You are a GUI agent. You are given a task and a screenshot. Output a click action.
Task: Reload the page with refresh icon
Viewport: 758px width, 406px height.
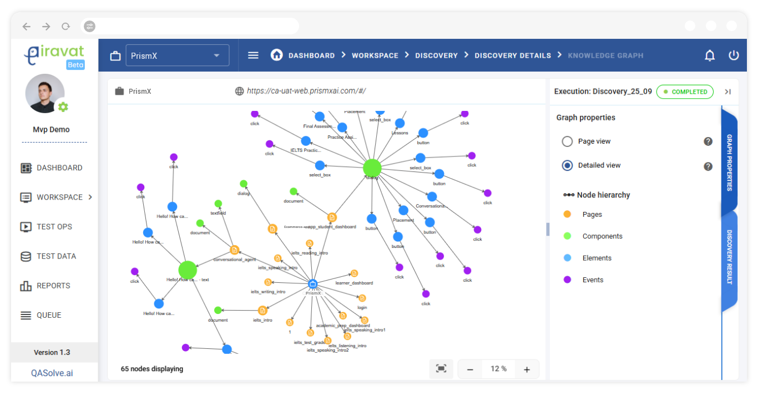(65, 26)
